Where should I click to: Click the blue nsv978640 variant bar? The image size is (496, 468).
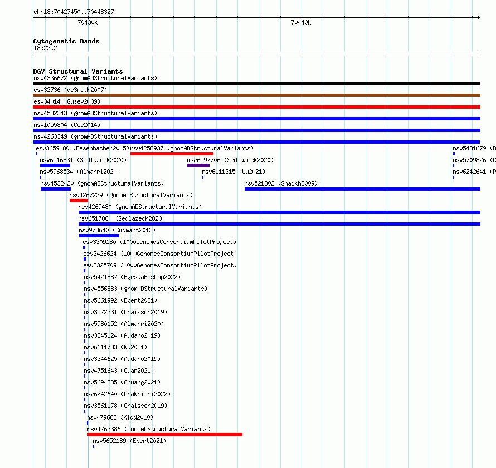tap(99, 236)
